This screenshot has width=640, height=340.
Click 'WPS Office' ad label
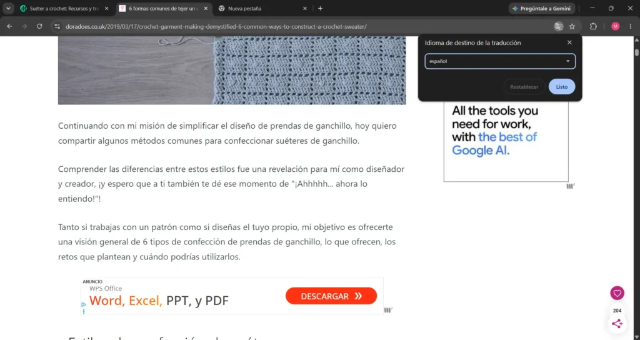[x=106, y=288]
